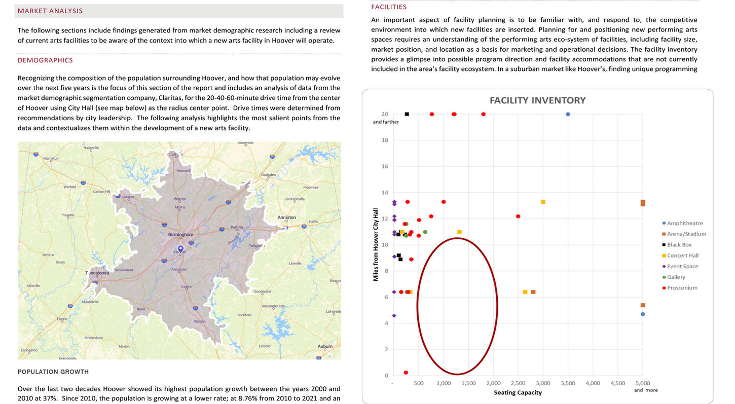
Task: Click the Seating Capacity axis label
Action: pos(518,392)
